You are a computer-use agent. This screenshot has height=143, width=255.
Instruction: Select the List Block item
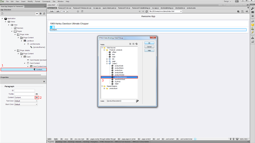pos(30,41)
